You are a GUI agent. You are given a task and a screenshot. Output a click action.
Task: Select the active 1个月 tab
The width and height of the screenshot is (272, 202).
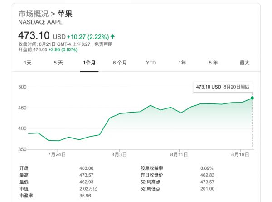(x=89, y=63)
